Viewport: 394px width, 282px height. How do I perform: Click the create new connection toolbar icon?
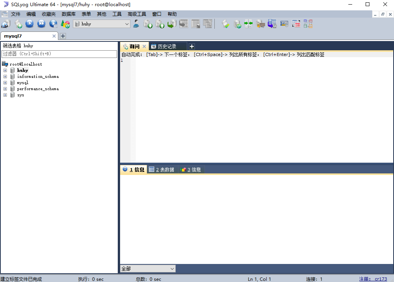[6, 24]
